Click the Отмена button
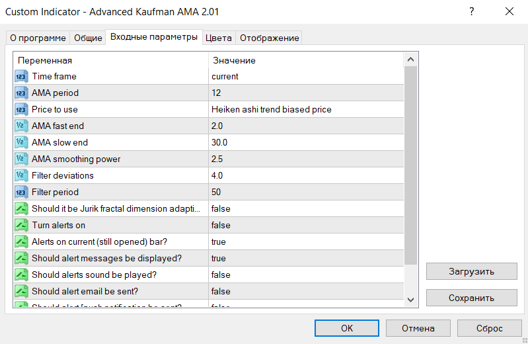528x344 pixels. coord(418,328)
